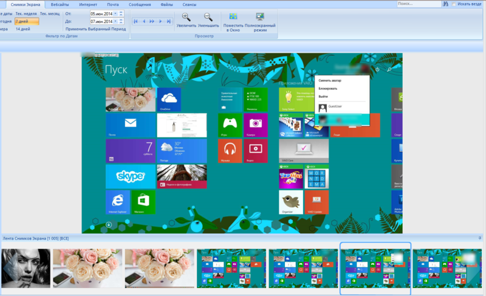
Task: Open the Сообщения tab
Action: (x=140, y=5)
